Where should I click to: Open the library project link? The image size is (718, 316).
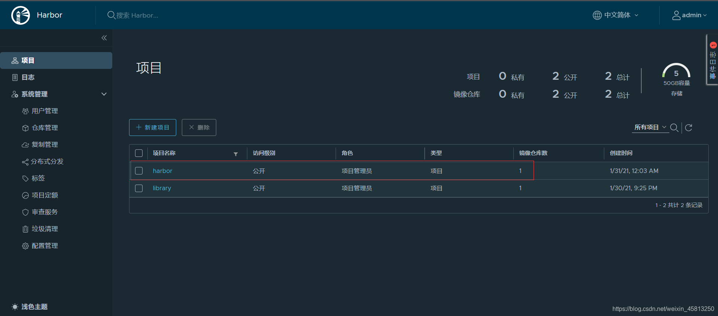162,188
